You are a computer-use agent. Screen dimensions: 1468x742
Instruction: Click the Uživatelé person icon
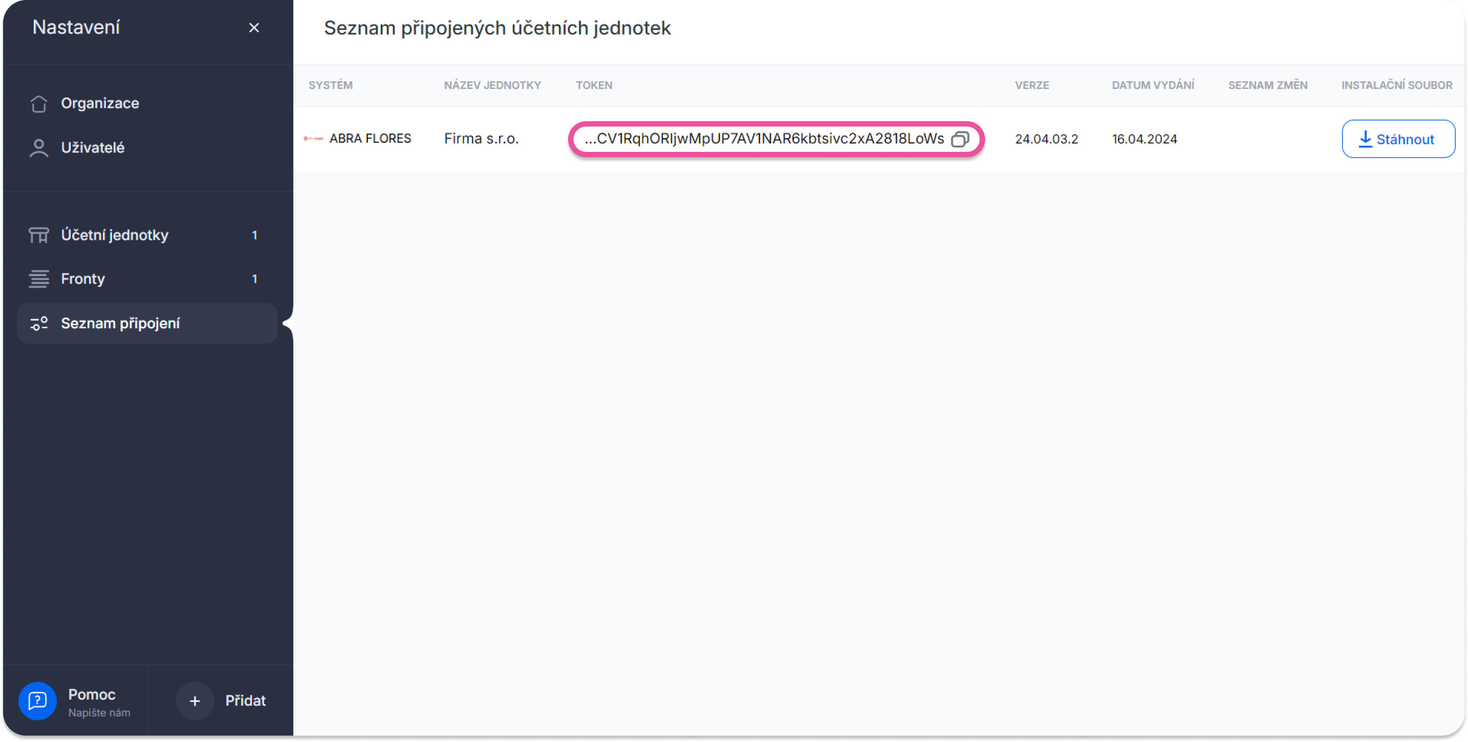[x=39, y=148]
